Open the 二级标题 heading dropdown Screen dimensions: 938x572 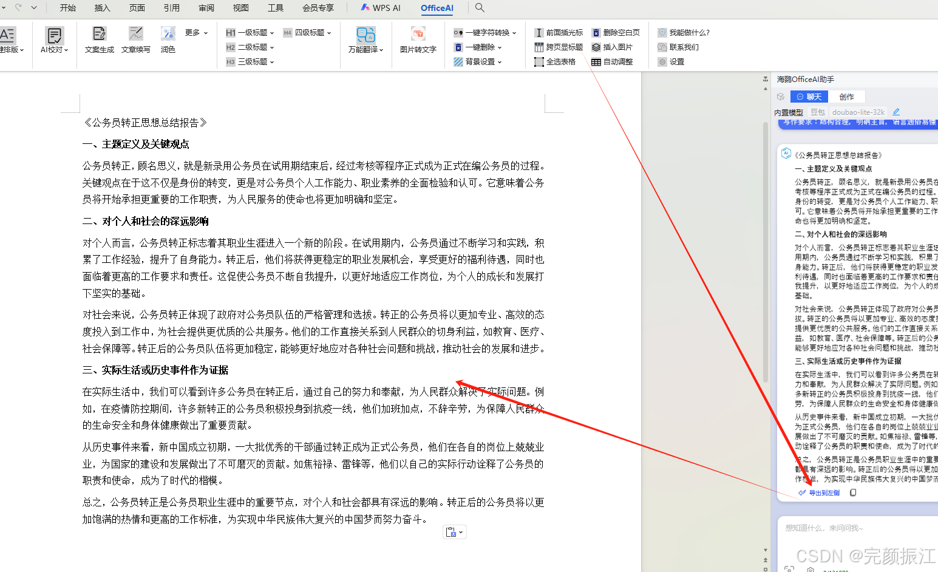pyautogui.click(x=250, y=47)
